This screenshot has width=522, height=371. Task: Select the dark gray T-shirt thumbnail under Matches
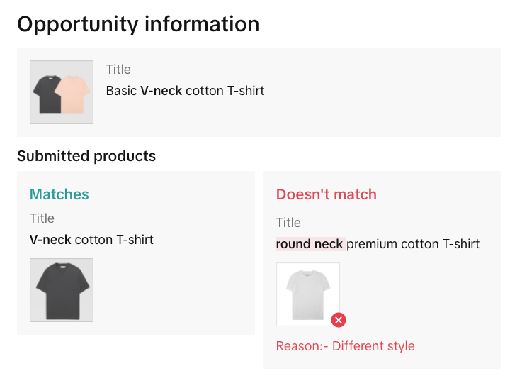tap(62, 290)
